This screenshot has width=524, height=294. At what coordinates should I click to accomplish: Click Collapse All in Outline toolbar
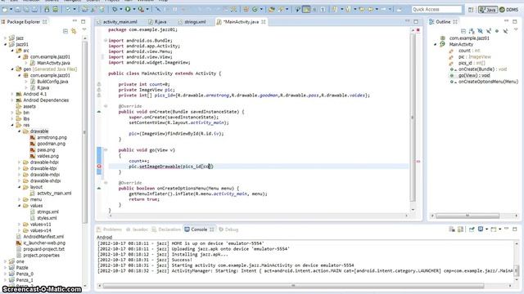tap(463, 31)
